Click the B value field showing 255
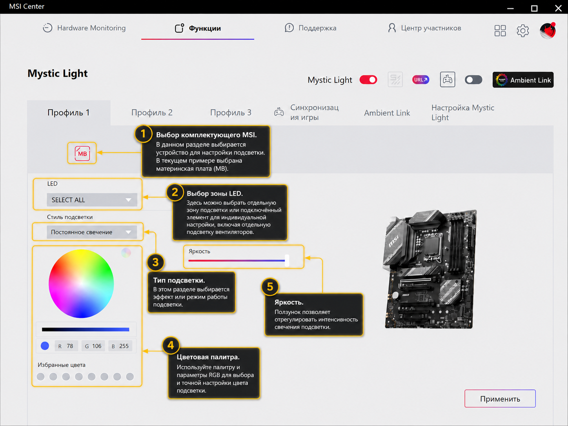The width and height of the screenshot is (568, 426). 120,346
